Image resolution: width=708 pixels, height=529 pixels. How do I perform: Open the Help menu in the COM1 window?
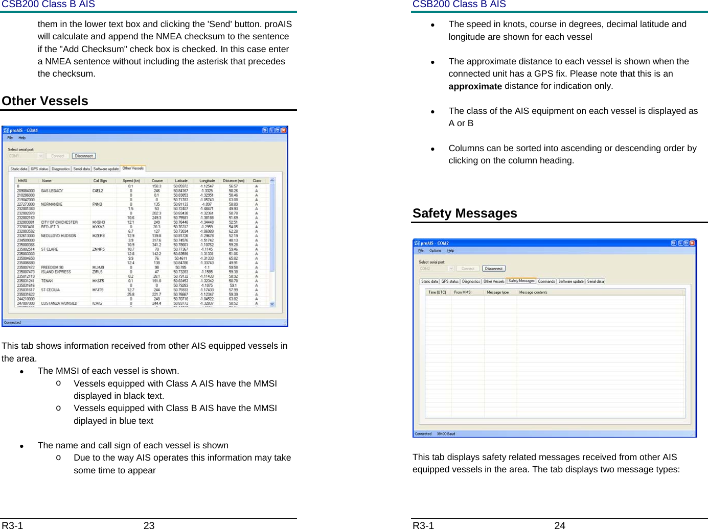tap(22, 138)
